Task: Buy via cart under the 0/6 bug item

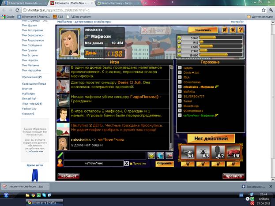Action: pos(203,164)
